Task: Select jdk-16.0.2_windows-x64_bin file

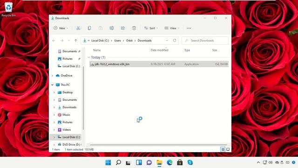Action: pyautogui.click(x=159, y=64)
